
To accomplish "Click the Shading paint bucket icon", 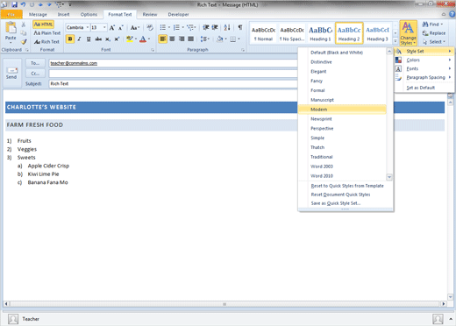I will coord(220,39).
